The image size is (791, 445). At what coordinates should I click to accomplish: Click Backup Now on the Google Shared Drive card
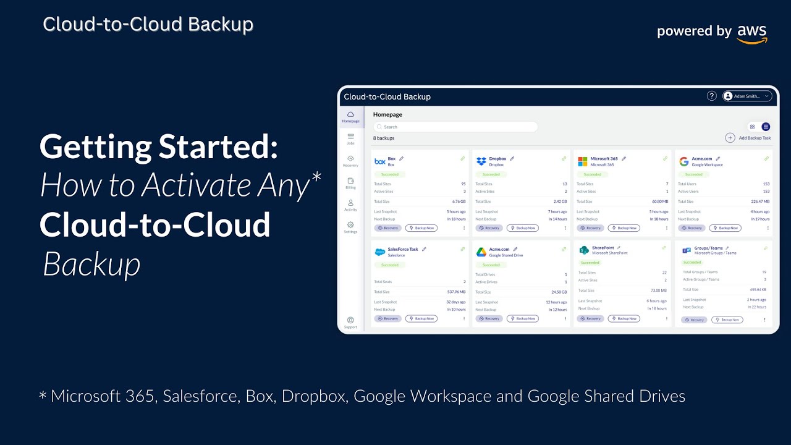(523, 319)
